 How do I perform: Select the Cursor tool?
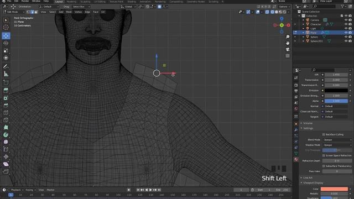point(6,27)
